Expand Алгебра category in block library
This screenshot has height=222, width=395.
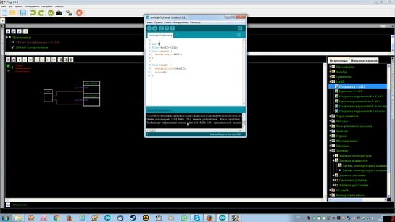(x=330, y=72)
